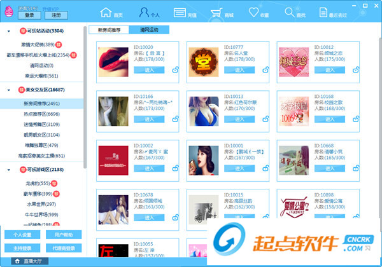Open the 查找 magnifier search icon
The height and width of the screenshot is (267, 382).
pos(290,12)
